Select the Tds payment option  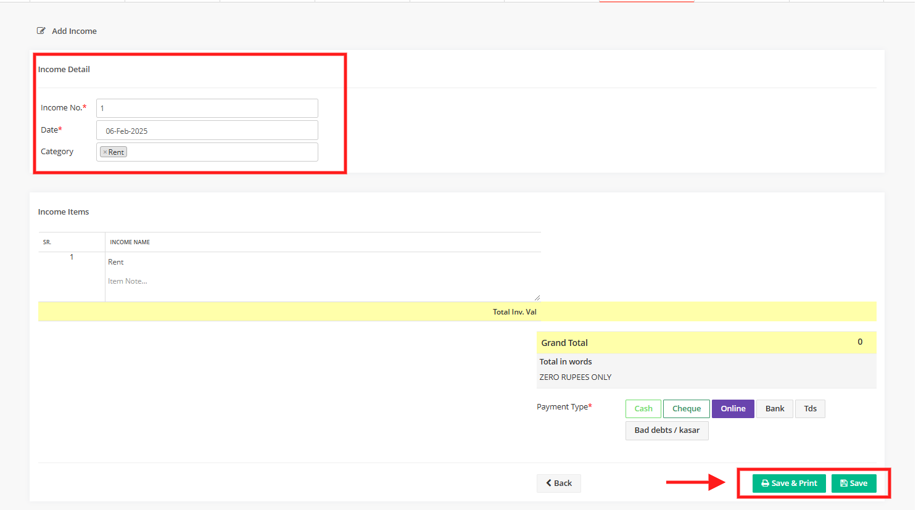(x=809, y=409)
